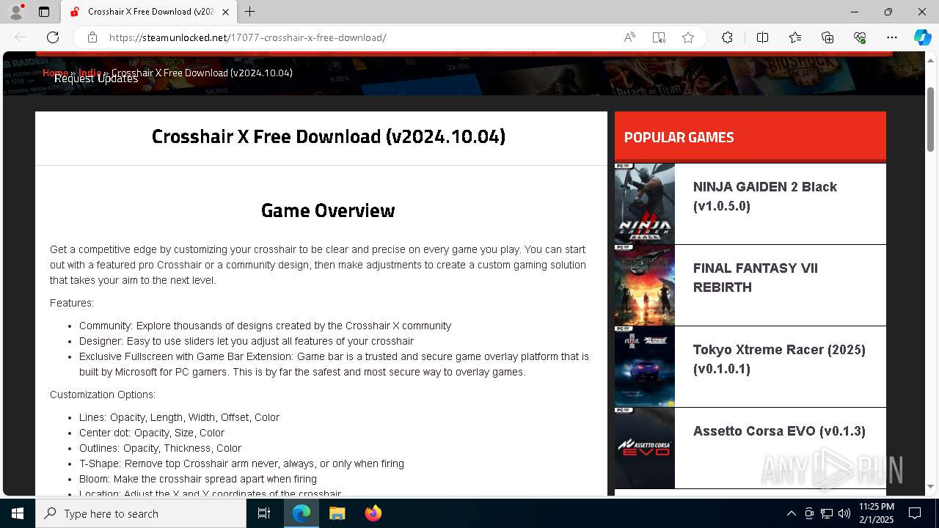Open Browser essentials heart icon
939x528 pixels.
pos(860,37)
